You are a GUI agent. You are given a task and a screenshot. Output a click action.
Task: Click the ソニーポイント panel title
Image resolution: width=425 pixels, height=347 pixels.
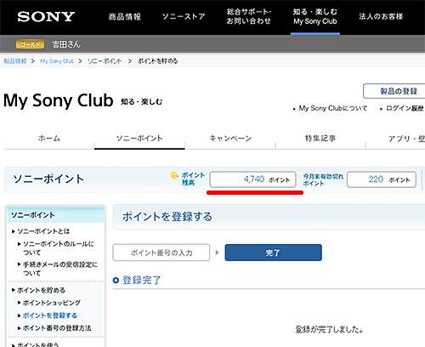click(48, 179)
